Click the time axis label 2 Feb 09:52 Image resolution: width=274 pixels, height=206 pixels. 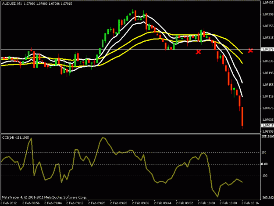pos(185,203)
